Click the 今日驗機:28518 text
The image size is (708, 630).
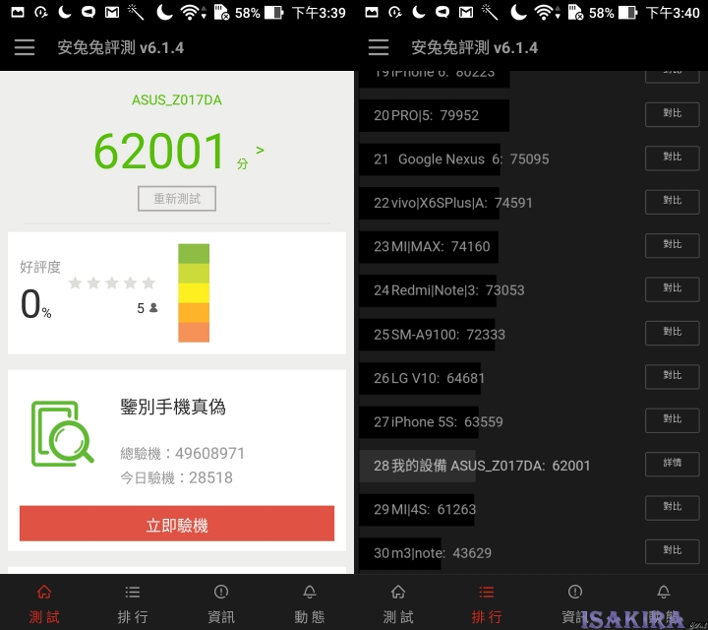[177, 477]
